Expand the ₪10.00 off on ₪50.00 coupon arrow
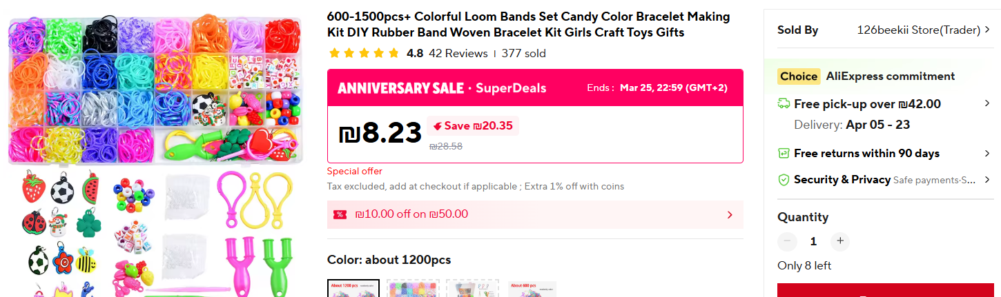Viewport: 1001px width, 297px height. pyautogui.click(x=730, y=215)
